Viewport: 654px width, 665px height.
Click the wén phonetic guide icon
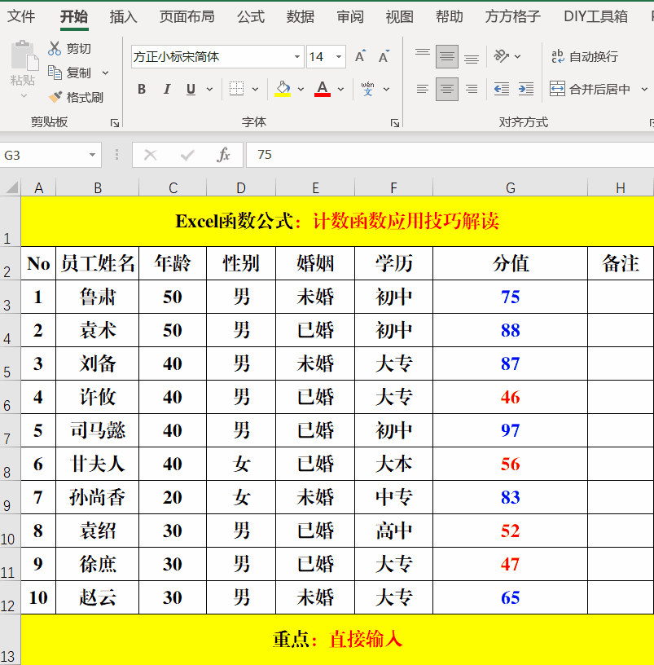[367, 89]
